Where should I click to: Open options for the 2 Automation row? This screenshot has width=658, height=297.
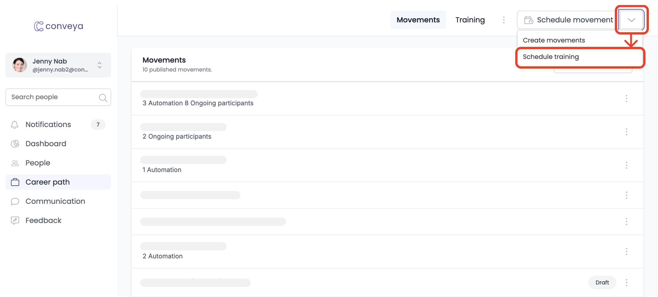pyautogui.click(x=626, y=251)
